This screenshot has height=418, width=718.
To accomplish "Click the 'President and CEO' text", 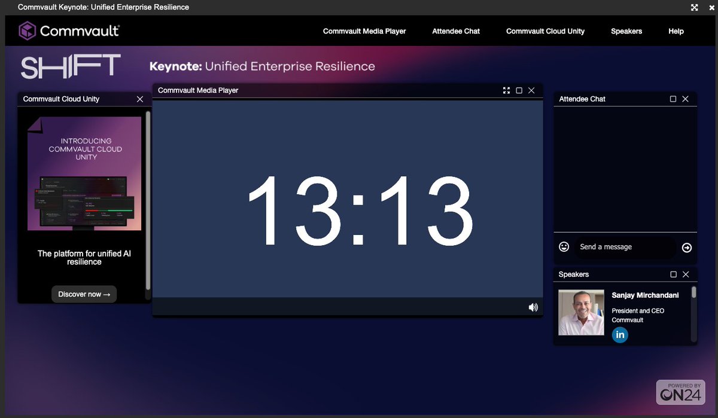I will [638, 311].
